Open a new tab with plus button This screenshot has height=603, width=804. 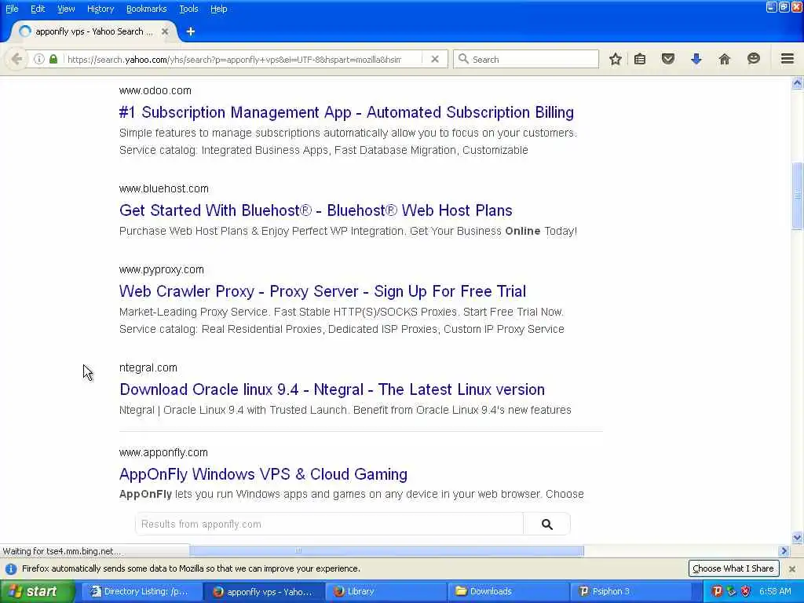[191, 31]
